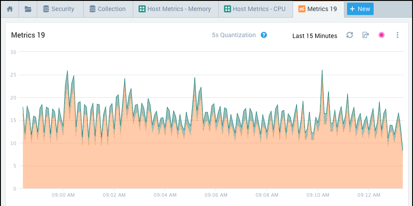Image resolution: width=413 pixels, height=206 pixels.
Task: Open Host Metrics - CPU dashboard tab
Action: coord(255,9)
